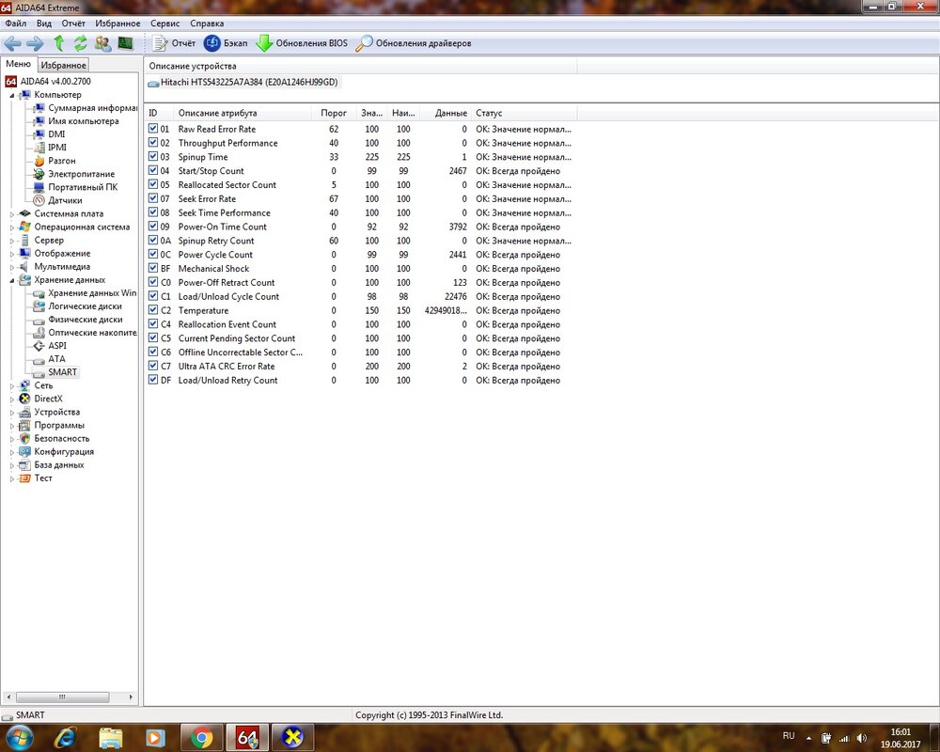Screen dimensions: 940x752
Task: Open the Файл menu
Action: coord(16,23)
